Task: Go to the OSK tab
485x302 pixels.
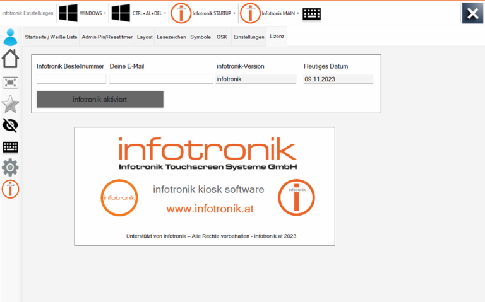Action: (222, 37)
